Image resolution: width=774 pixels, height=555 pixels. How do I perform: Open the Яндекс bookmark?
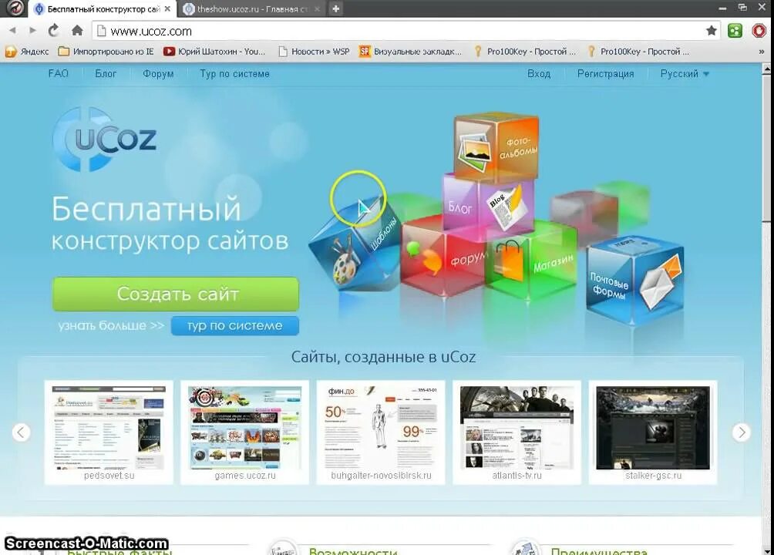pyautogui.click(x=28, y=52)
